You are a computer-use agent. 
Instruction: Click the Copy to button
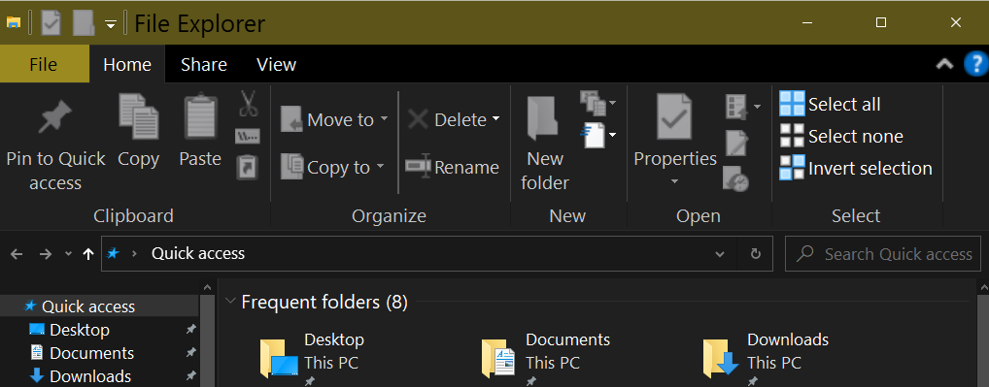pos(332,167)
